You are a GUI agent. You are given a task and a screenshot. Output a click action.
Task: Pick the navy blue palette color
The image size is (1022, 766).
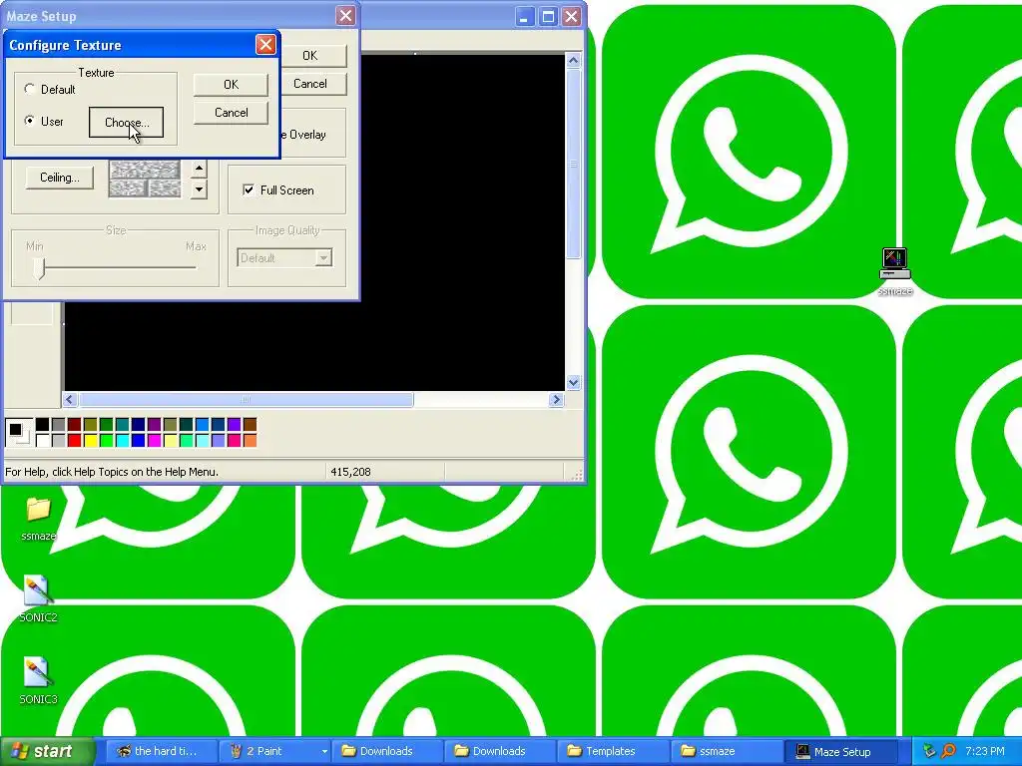pos(138,425)
